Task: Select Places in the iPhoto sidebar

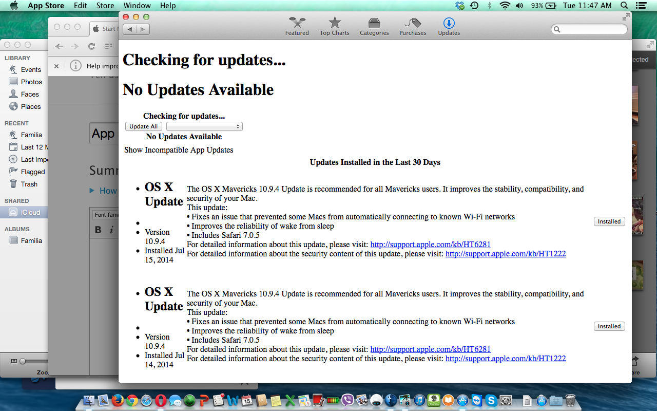Action: coord(24,106)
